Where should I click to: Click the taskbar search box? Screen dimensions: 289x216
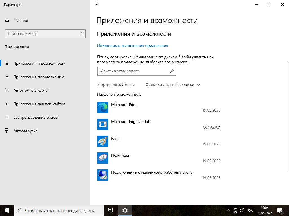tap(59, 210)
